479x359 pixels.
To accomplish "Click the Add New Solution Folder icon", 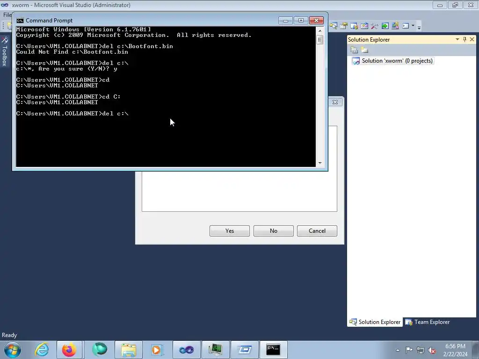I will [364, 50].
